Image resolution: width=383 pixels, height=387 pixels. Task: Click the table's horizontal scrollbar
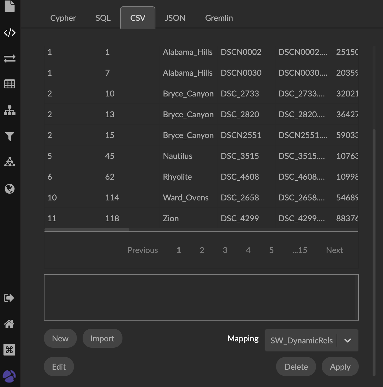[87, 230]
